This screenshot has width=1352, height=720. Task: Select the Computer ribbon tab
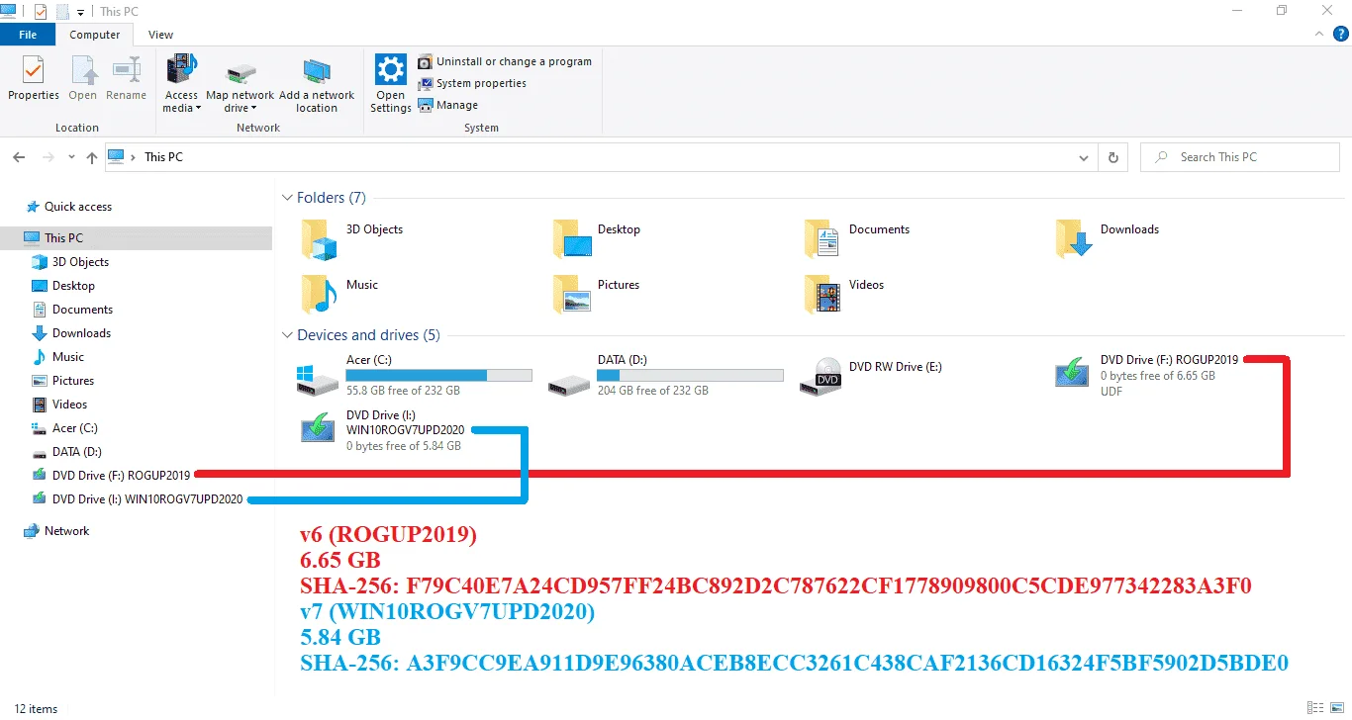pos(95,35)
